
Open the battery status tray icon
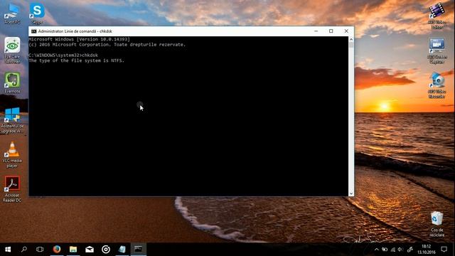(385, 250)
